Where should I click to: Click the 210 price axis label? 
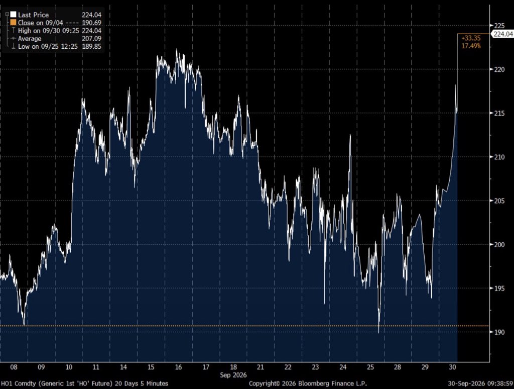(500, 157)
